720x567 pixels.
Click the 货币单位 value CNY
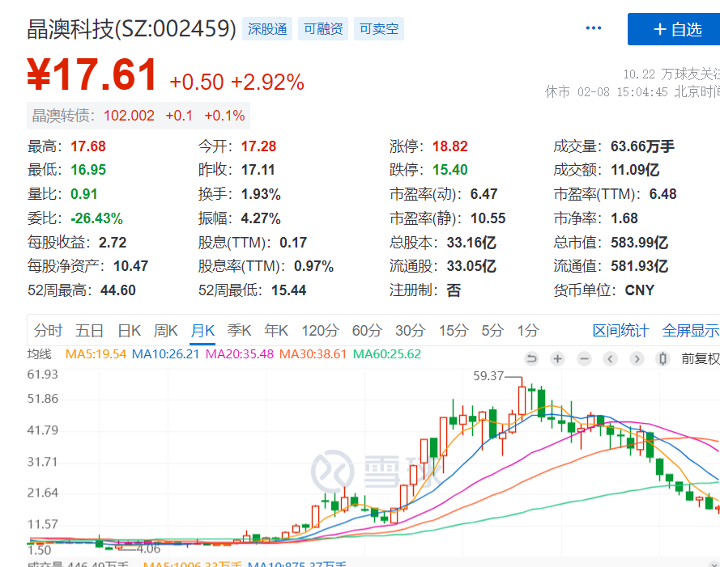[x=639, y=290]
